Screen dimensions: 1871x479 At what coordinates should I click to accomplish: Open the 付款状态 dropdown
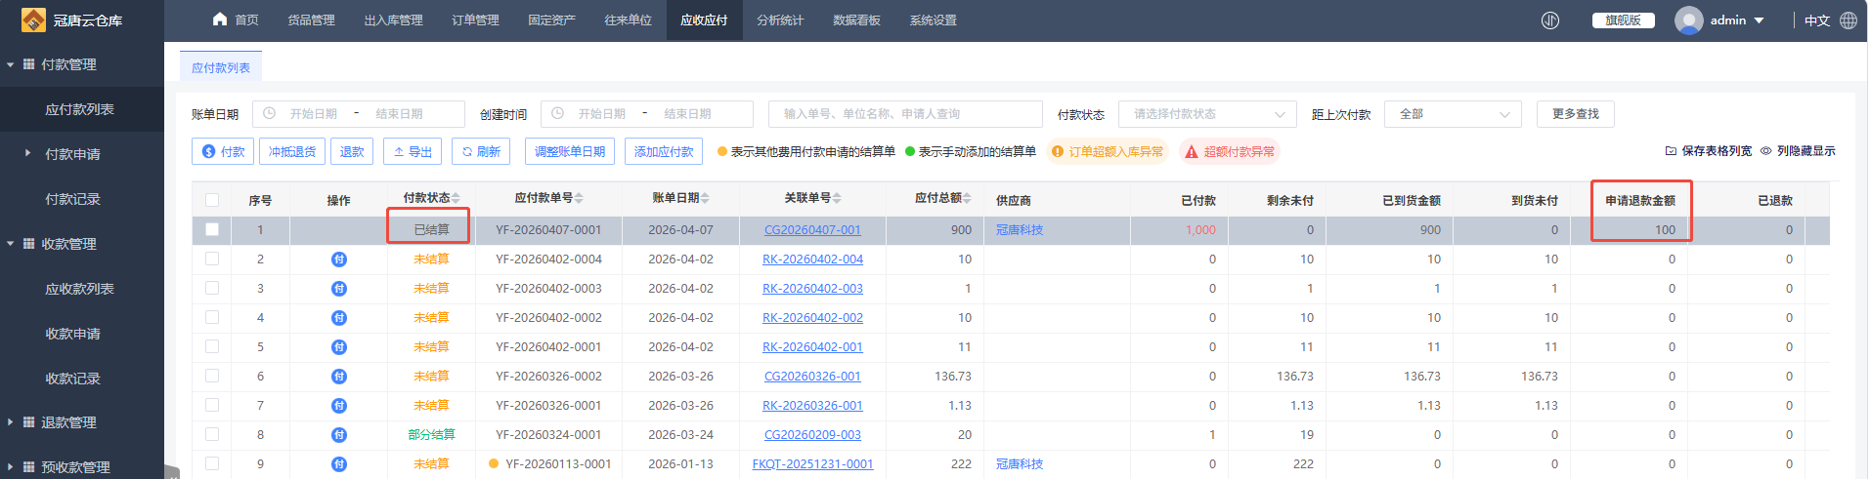click(x=1206, y=114)
